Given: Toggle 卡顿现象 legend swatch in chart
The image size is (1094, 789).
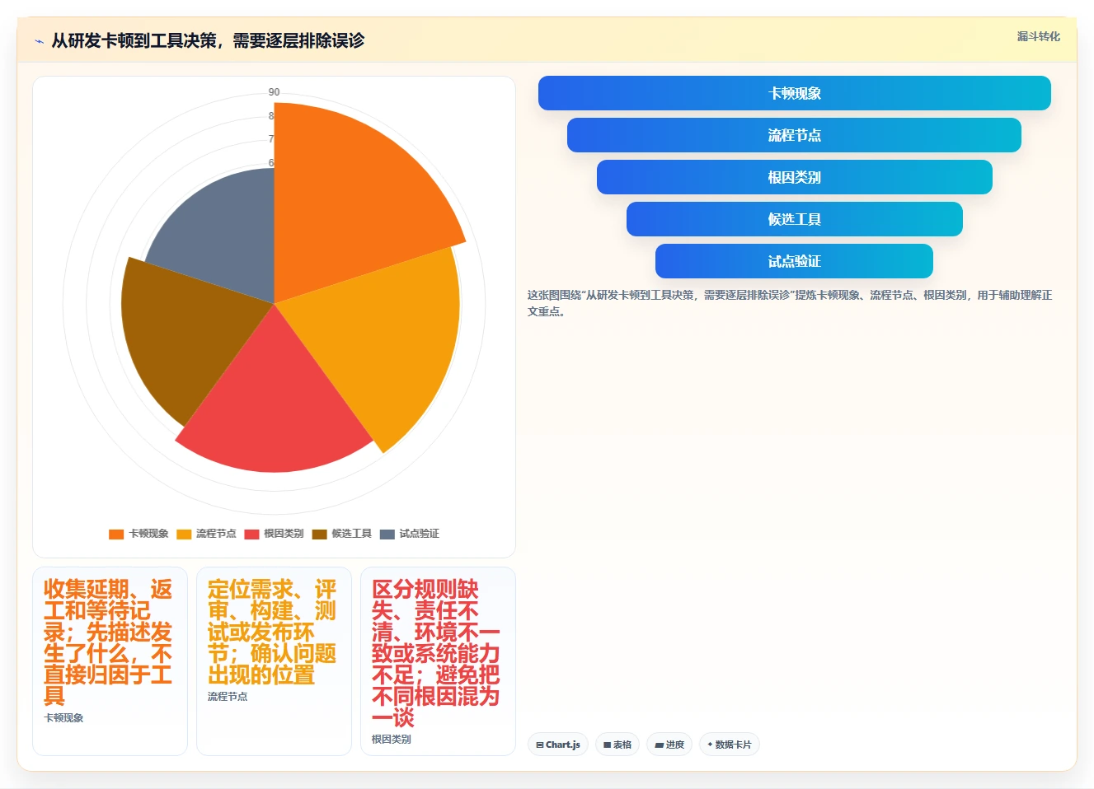Looking at the screenshot, I should click(116, 534).
